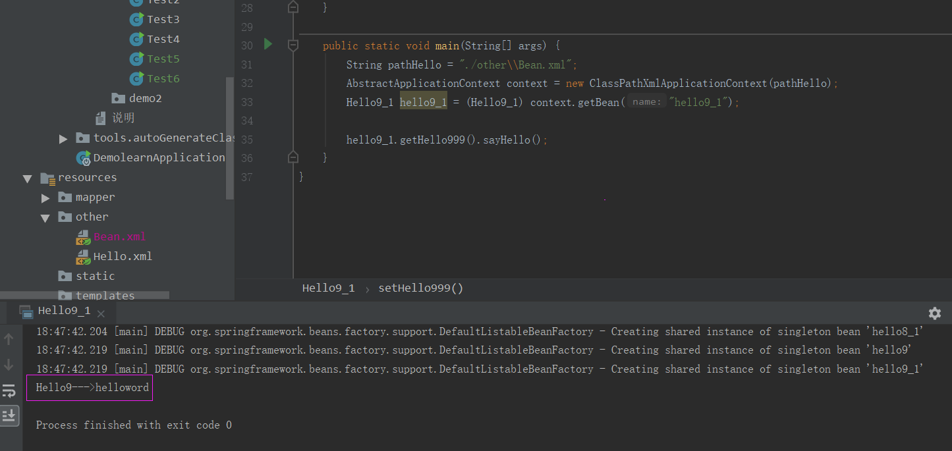This screenshot has width=952, height=451.
Task: Fold the main method at line 30
Action: click(293, 45)
